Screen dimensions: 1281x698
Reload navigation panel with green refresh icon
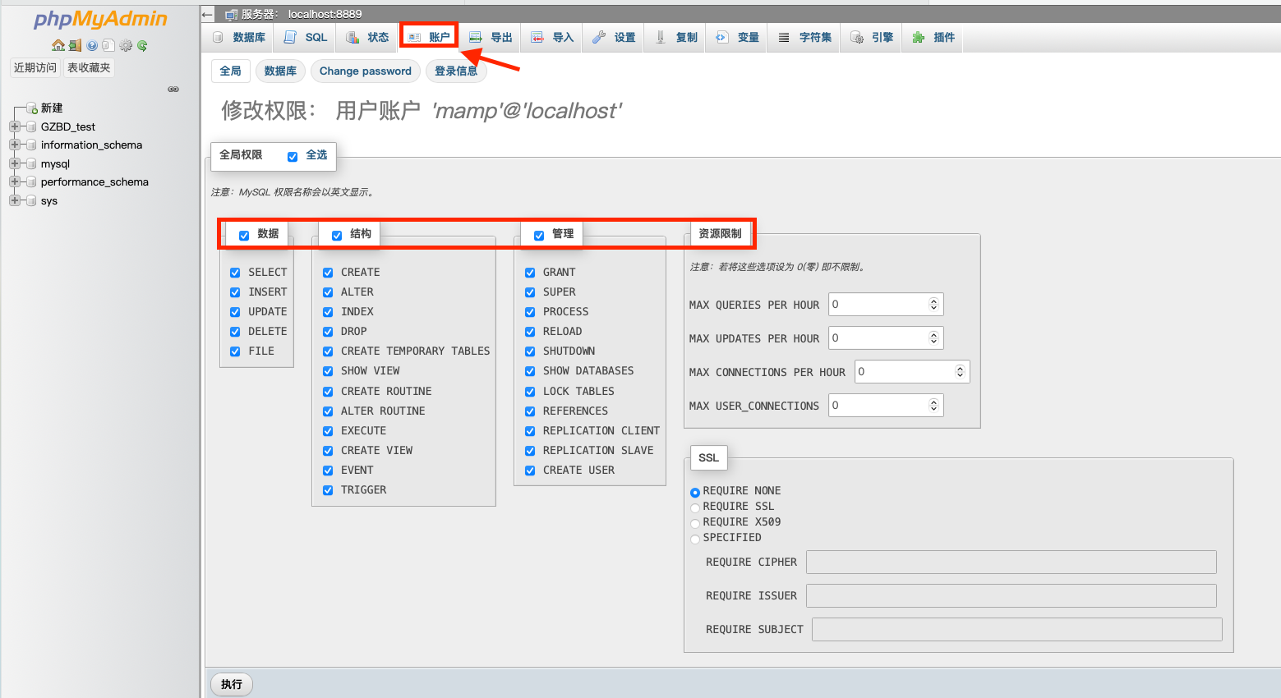tap(142, 45)
